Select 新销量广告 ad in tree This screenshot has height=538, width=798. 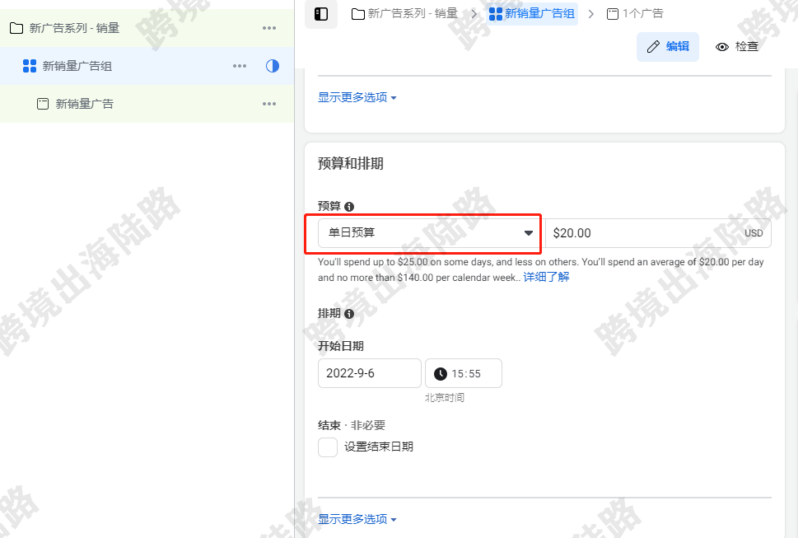click(147, 104)
